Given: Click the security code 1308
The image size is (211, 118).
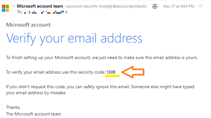Looking at the screenshot, I should [x=111, y=72].
